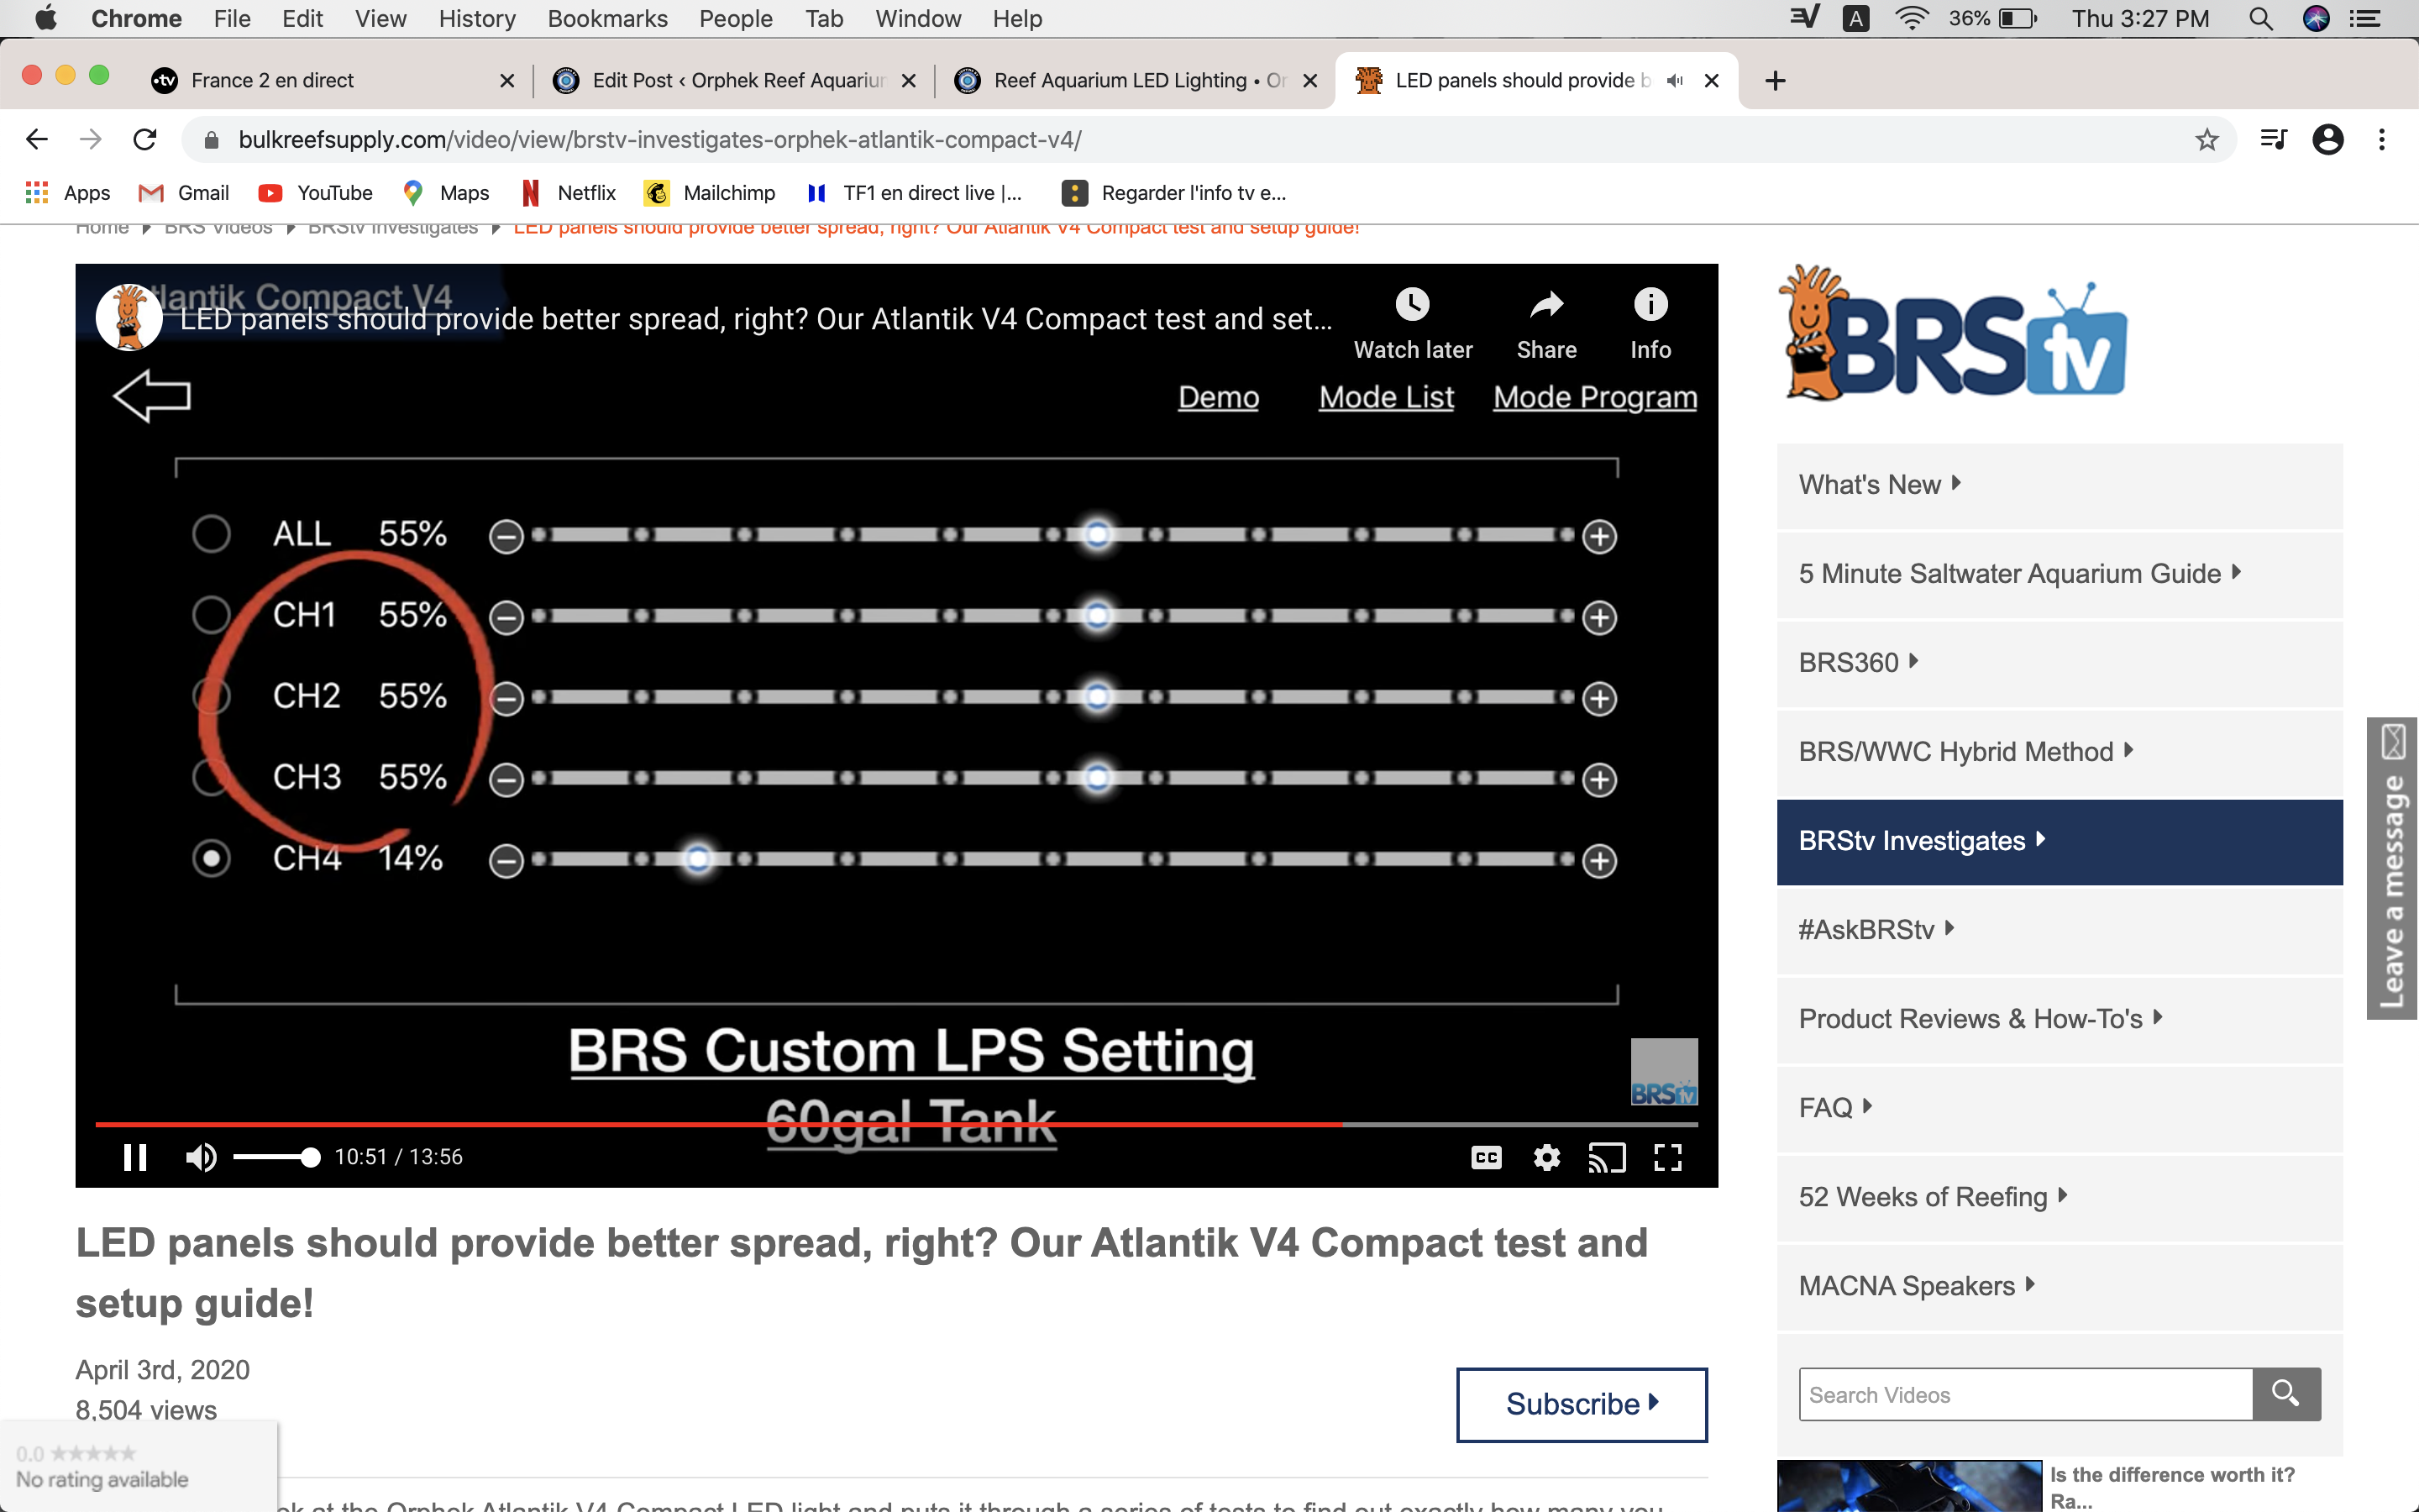The width and height of the screenshot is (2419, 1512).
Task: Switch to Edit Post Orphek tab
Action: (x=735, y=80)
